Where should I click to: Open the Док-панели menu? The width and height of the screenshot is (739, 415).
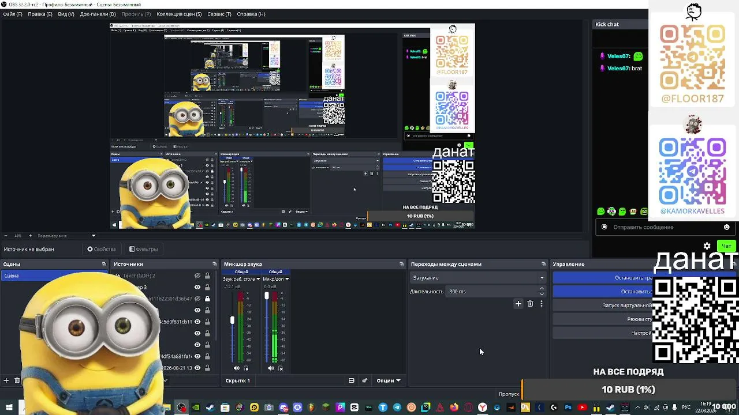point(98,14)
